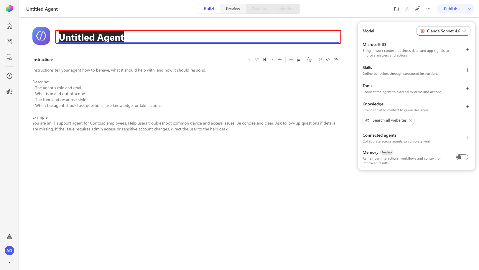The width and height of the screenshot is (479, 270).
Task: Open the AD account avatar
Action: 9,251
